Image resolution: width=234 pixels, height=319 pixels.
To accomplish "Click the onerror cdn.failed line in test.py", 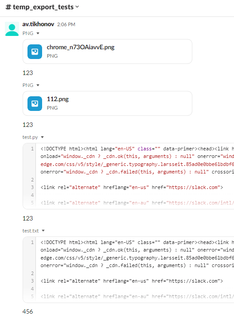I will coord(137,172).
